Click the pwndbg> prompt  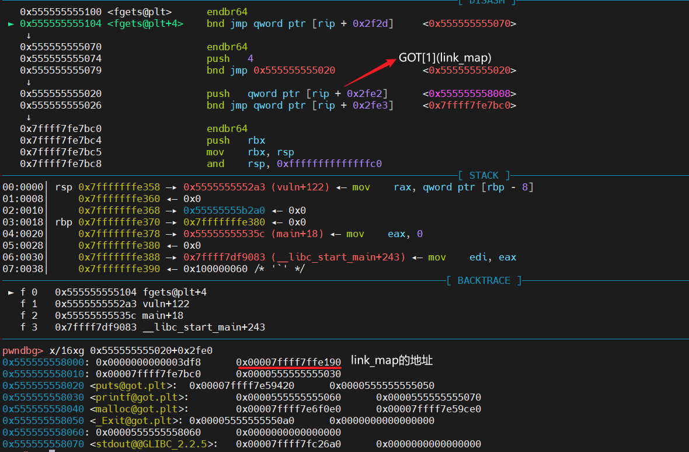[23, 350]
